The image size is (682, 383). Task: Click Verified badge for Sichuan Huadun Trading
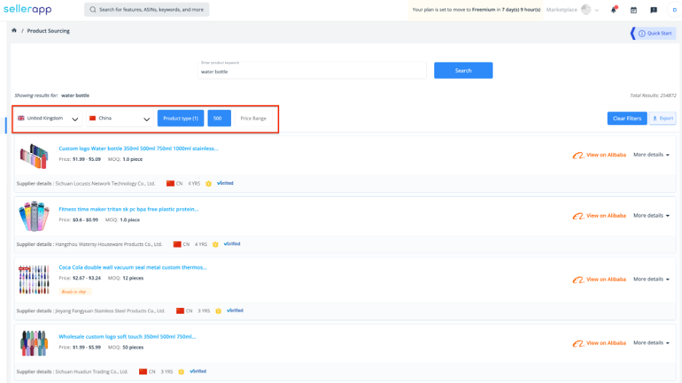point(198,371)
